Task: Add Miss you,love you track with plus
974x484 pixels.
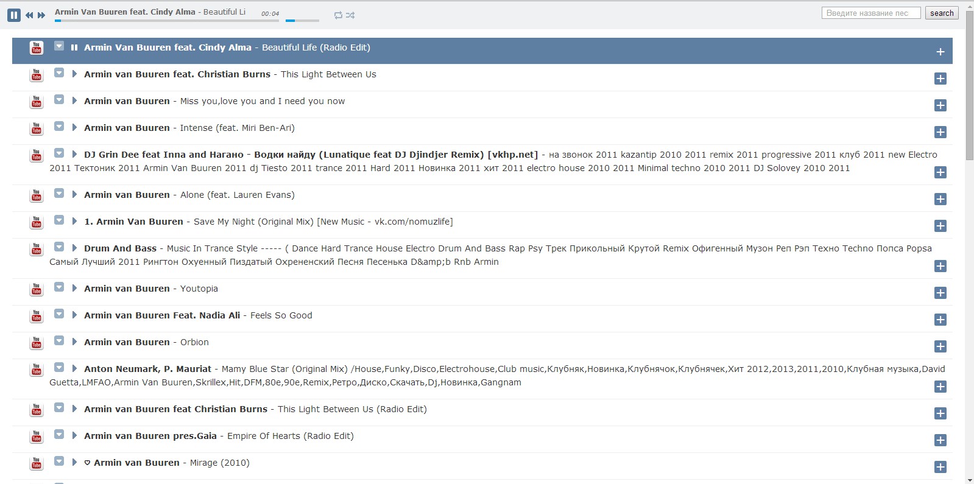Action: (940, 105)
